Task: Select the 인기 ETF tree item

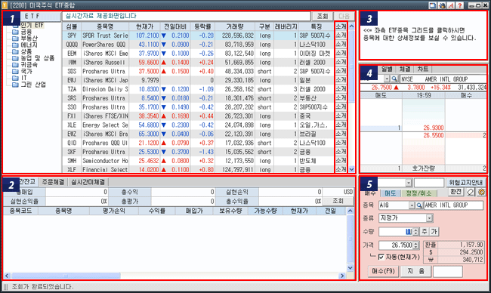Action: [x=32, y=25]
